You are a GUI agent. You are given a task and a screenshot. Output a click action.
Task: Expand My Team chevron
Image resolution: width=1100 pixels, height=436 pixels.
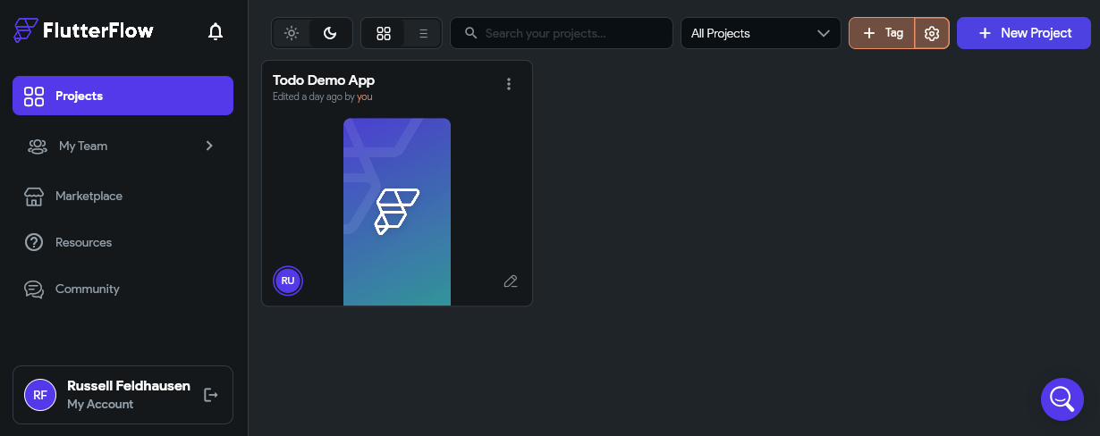coord(209,146)
